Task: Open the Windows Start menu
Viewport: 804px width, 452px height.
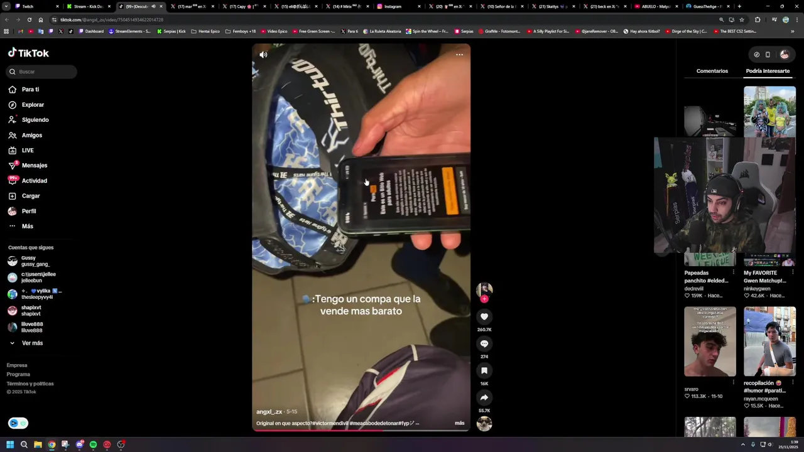Action: 10,444
